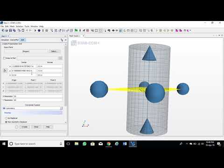This screenshot has width=224, height=168.
Task: Open the Coordinate System Laboratory dropdown
Action: click(x=33, y=108)
